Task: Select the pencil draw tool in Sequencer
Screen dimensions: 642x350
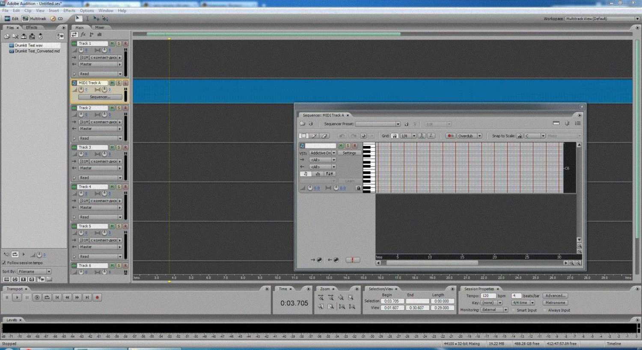Action: [314, 136]
